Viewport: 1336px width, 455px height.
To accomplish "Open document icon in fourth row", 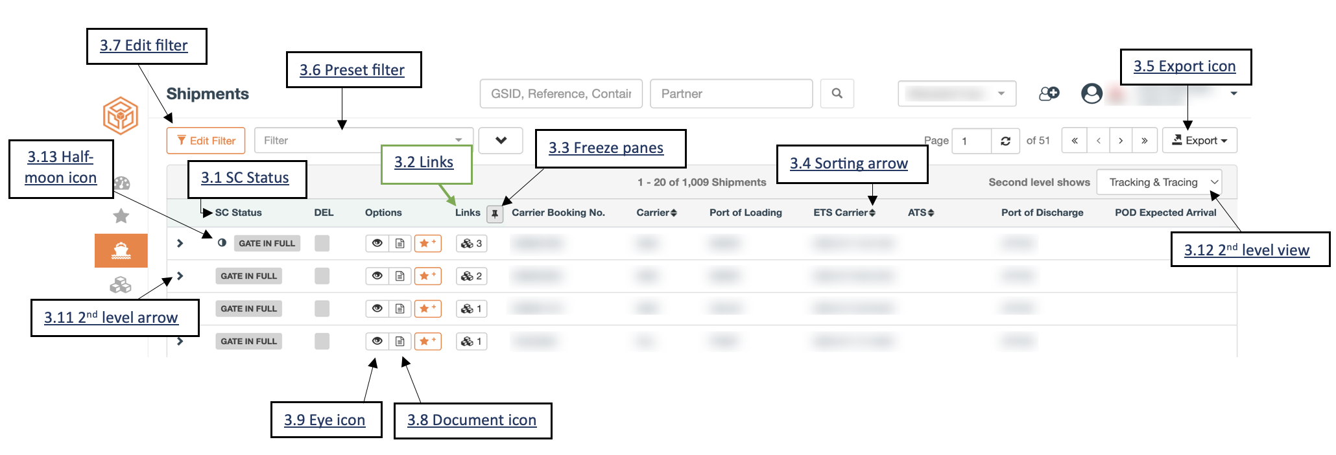I will tap(400, 341).
